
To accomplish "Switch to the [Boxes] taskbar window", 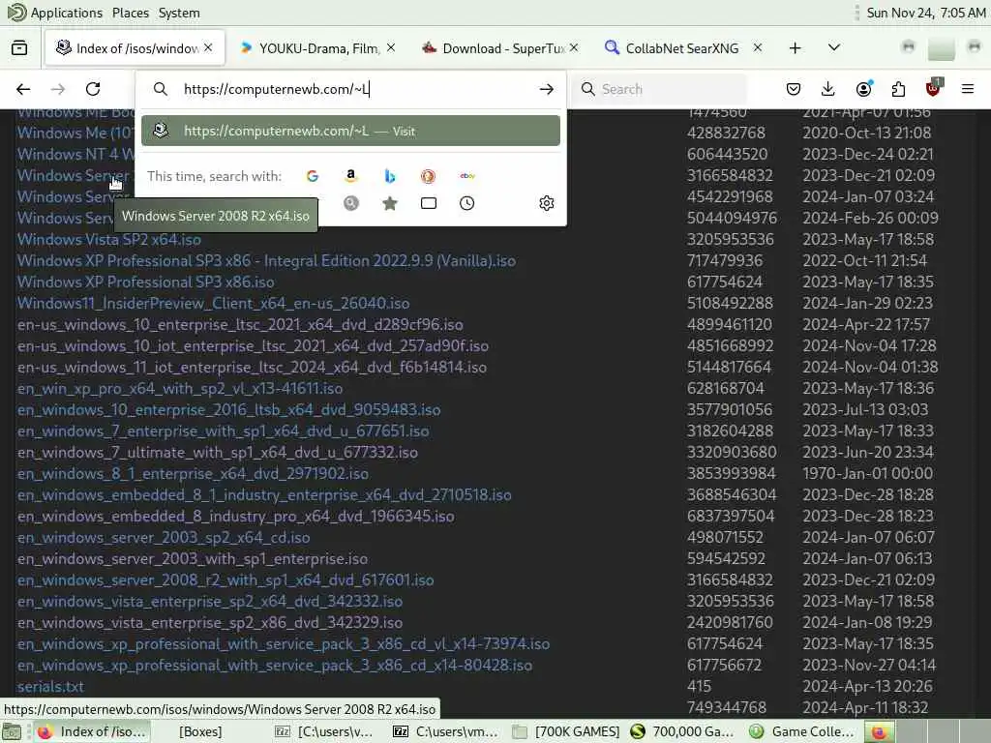I will [199, 731].
